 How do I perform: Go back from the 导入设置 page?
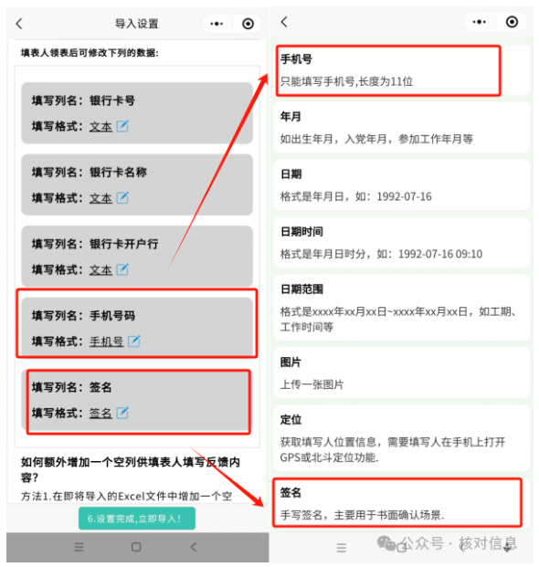coord(19,24)
